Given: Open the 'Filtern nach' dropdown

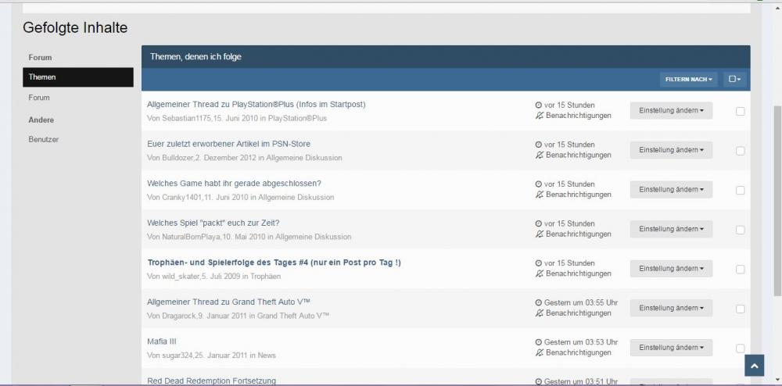Looking at the screenshot, I should [x=688, y=79].
